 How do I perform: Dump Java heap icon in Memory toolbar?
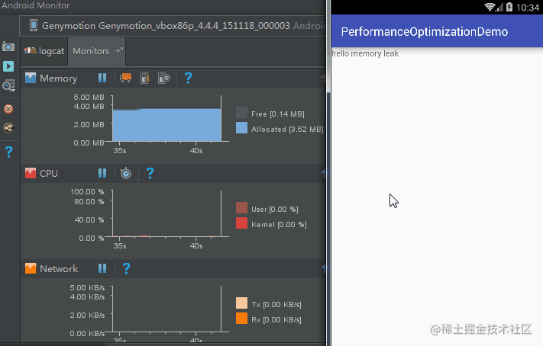[145, 78]
